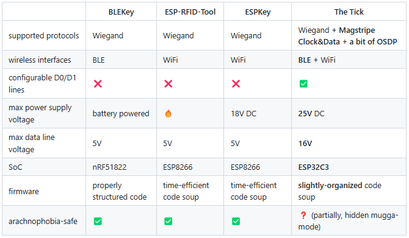409x238 pixels.
Task: Click green checkmark for The Tick configurable lines
Action: click(303, 84)
